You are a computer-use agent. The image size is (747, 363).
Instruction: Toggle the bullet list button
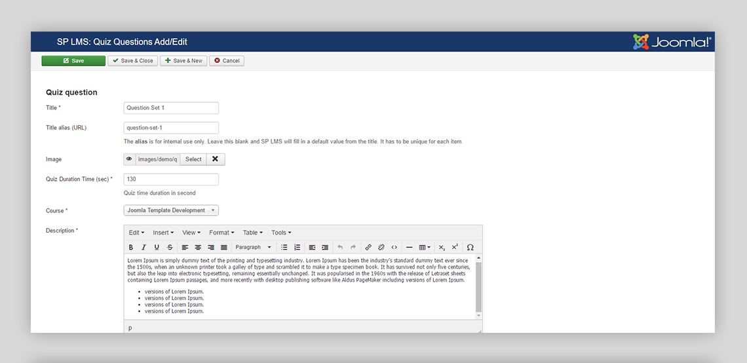point(284,248)
